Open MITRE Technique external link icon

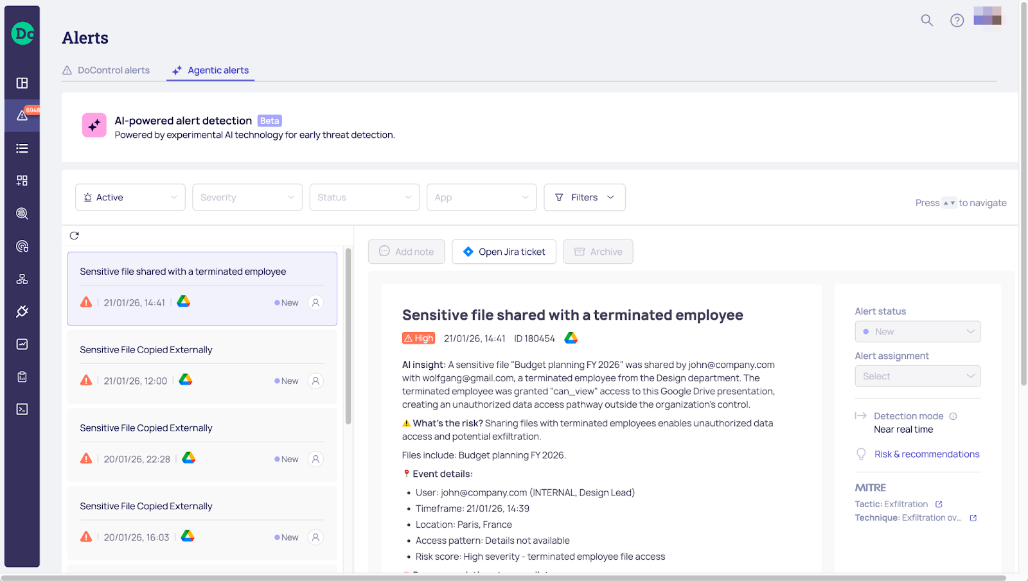coord(973,518)
